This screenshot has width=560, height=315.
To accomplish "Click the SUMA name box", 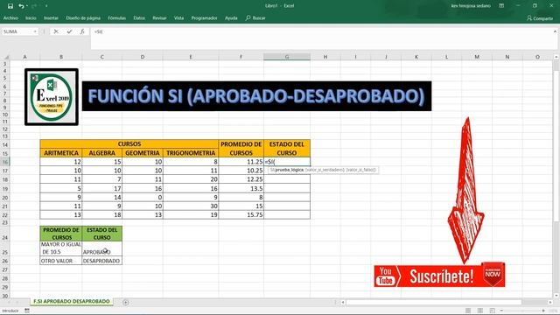I will [x=17, y=31].
